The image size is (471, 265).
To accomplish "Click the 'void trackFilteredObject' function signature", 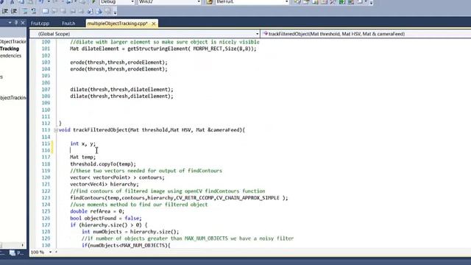I will click(152, 130).
